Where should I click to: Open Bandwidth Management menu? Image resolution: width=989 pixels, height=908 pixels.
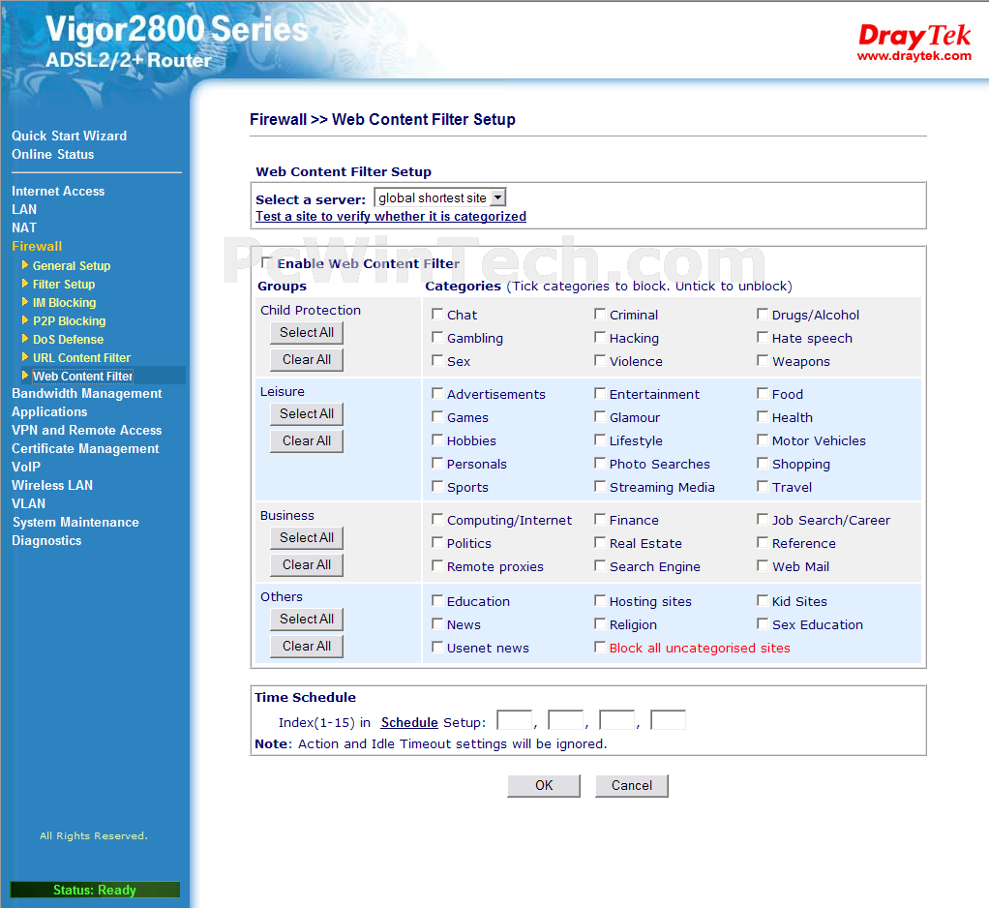click(86, 393)
